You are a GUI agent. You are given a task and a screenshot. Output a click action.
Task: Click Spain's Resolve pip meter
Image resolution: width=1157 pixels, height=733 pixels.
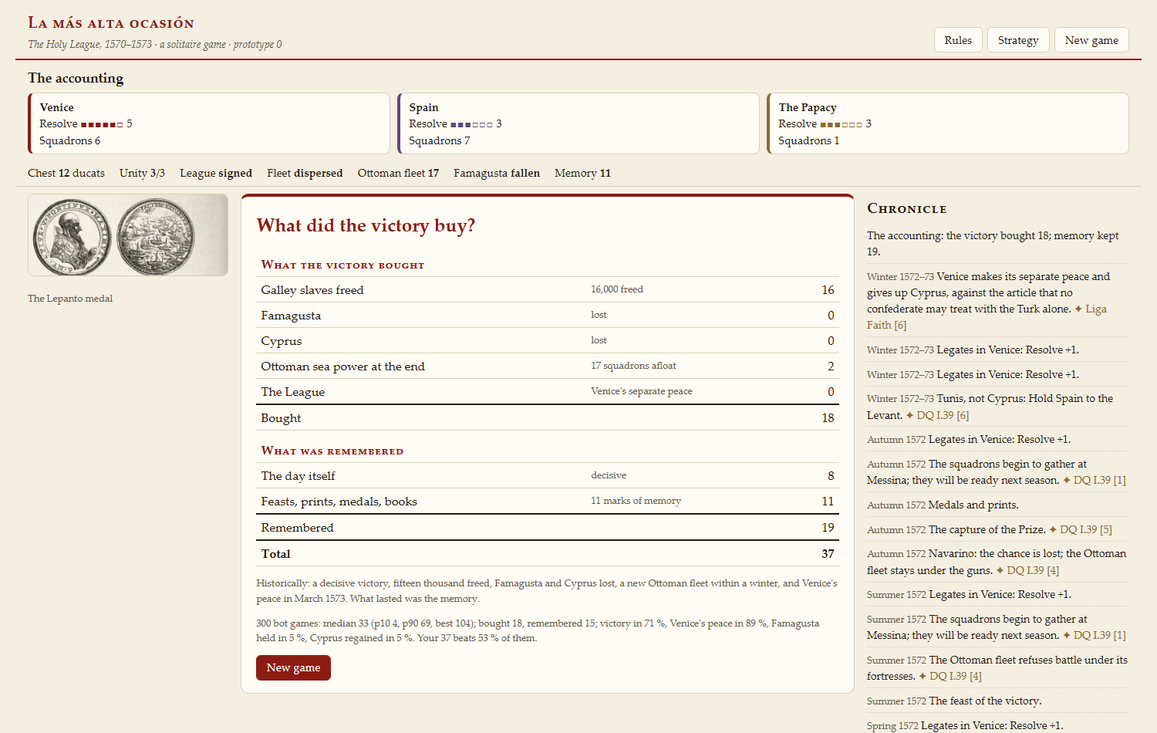pyautogui.click(x=471, y=124)
